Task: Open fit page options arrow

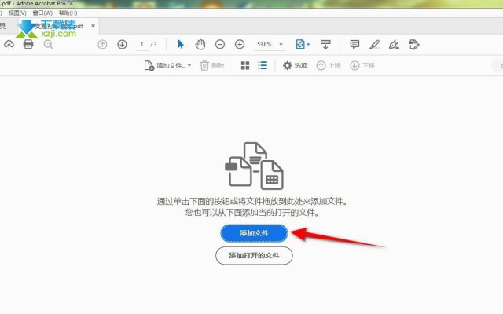Action: [x=308, y=44]
